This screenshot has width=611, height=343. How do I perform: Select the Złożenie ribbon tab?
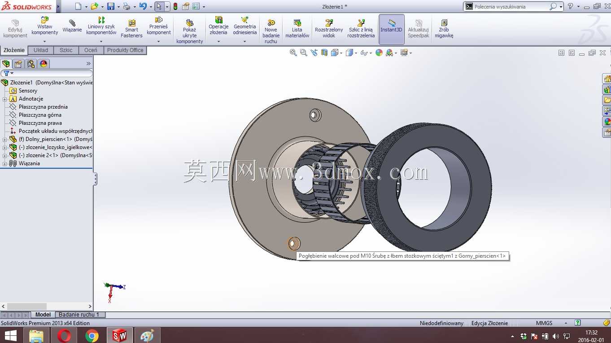click(14, 50)
